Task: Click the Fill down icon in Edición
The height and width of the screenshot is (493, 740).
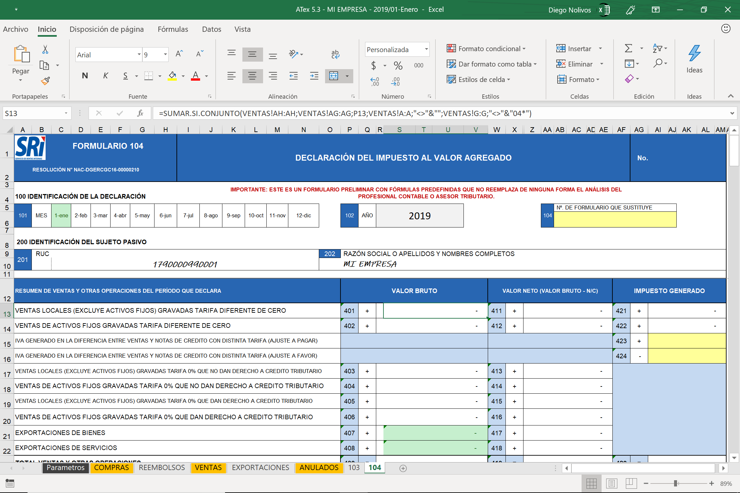Action: coord(629,64)
